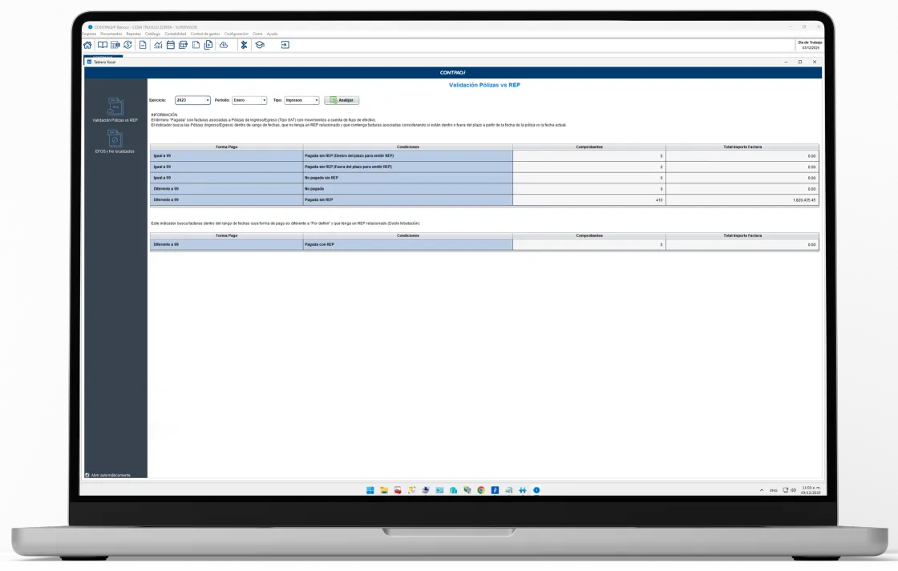This screenshot has width=898, height=571.
Task: Select the 'No pagada' conditions cell
Action: (408, 189)
